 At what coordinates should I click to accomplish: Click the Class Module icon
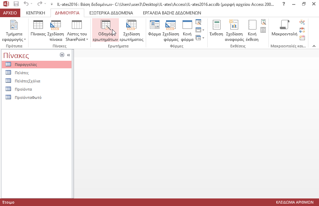302,30
